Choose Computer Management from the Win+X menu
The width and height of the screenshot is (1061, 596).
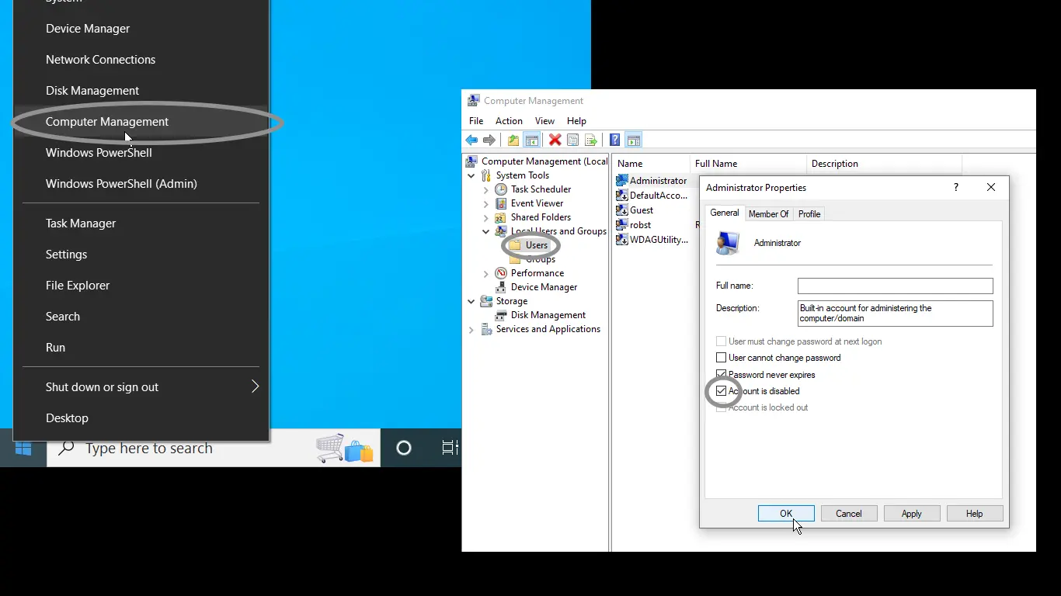pos(141,122)
